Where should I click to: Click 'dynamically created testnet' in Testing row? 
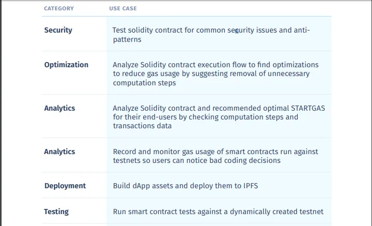point(277,212)
